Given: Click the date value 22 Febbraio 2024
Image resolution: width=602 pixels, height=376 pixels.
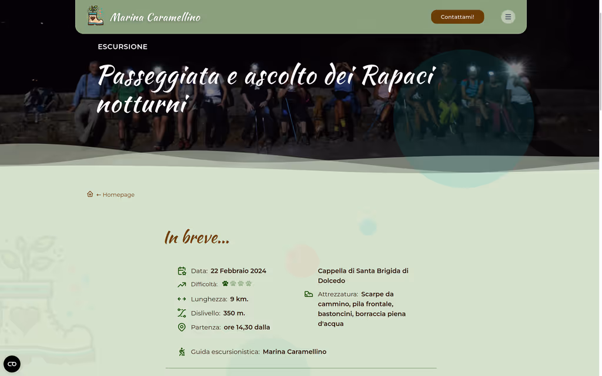Looking at the screenshot, I should pyautogui.click(x=239, y=271).
